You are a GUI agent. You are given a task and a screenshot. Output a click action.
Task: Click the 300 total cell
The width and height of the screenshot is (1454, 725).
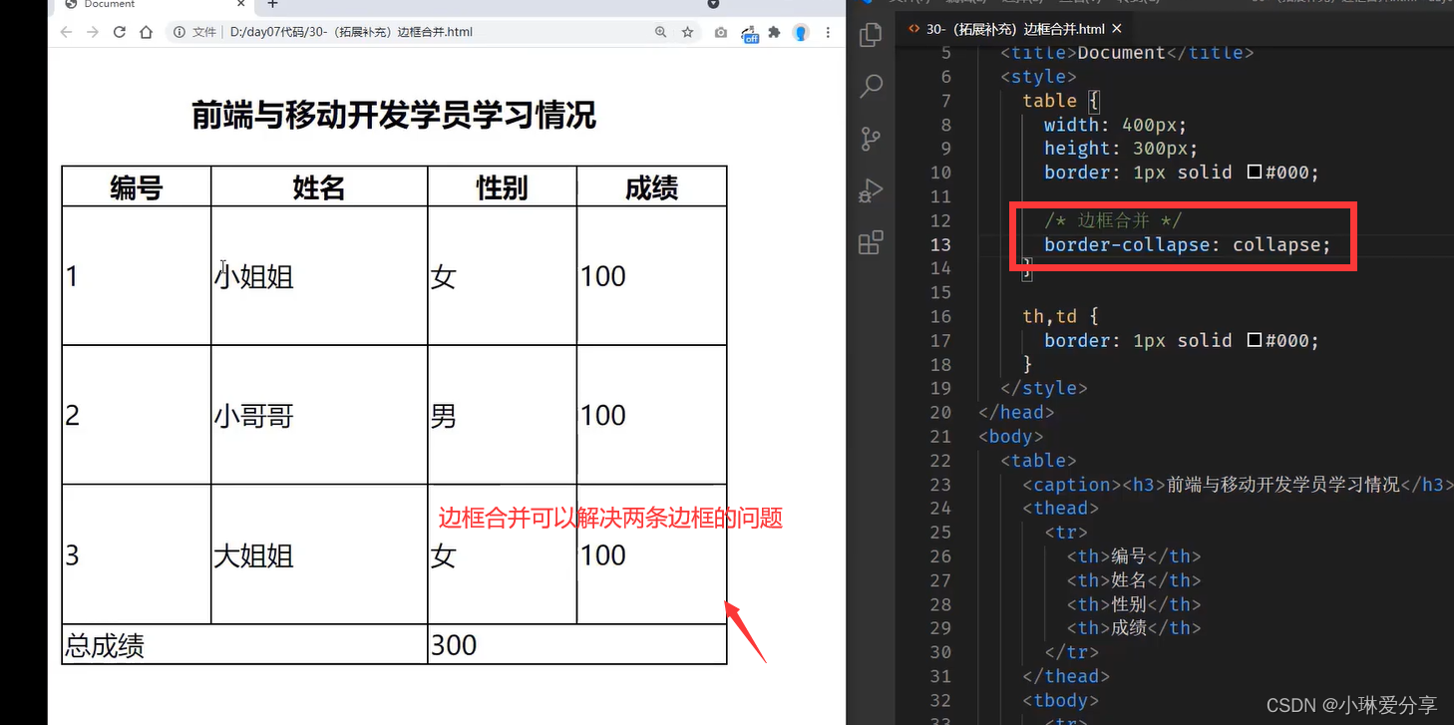(577, 645)
